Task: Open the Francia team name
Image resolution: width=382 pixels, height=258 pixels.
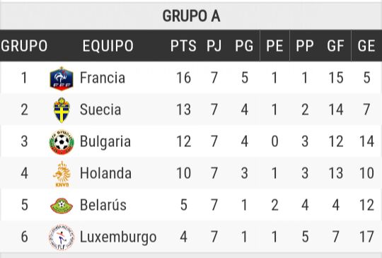Action: pos(103,78)
